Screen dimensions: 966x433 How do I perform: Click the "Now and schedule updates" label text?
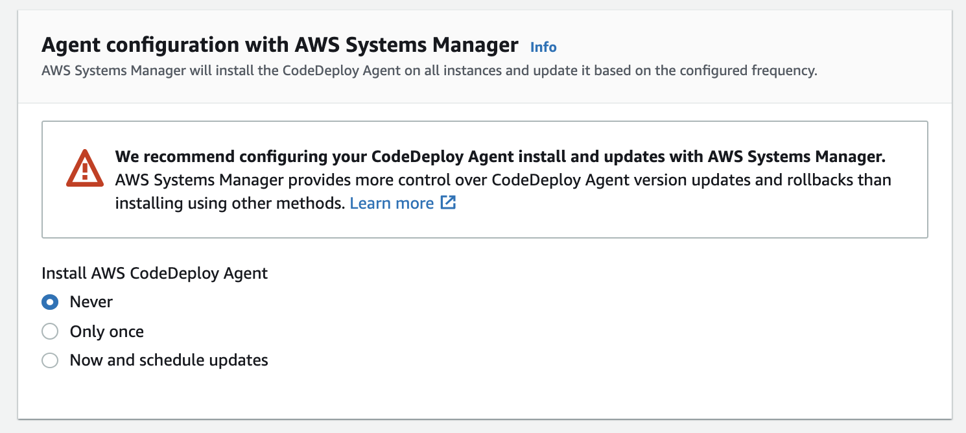[169, 360]
